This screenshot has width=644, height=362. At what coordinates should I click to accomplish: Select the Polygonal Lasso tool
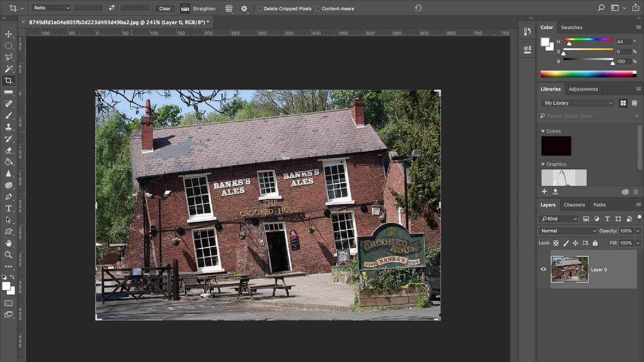pos(9,57)
